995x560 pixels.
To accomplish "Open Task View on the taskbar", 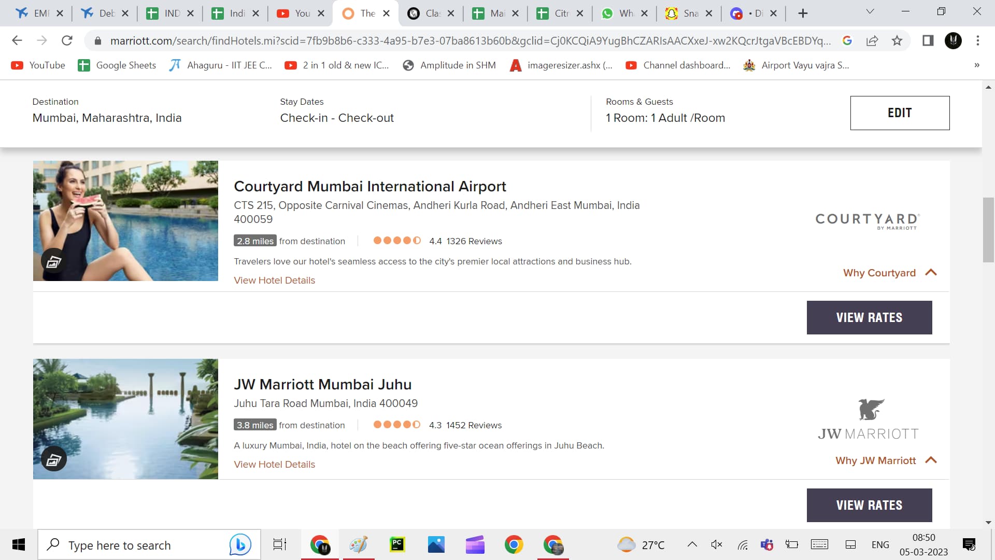I will (280, 544).
